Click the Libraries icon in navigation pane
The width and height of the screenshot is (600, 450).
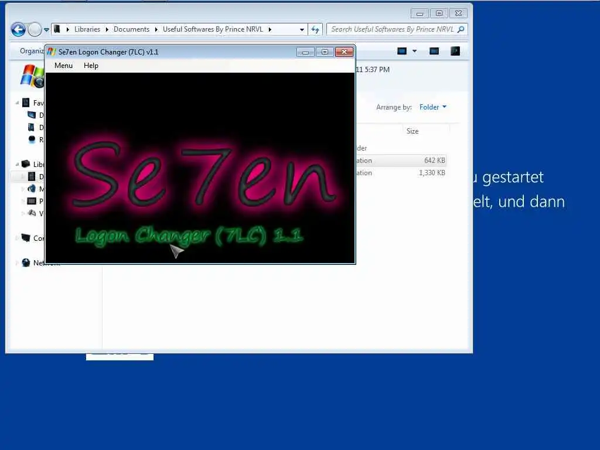click(26, 164)
